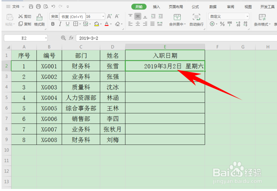277x191 pixels.
Task: Select the Format Painter (格式刷) tool
Action: tap(39, 20)
